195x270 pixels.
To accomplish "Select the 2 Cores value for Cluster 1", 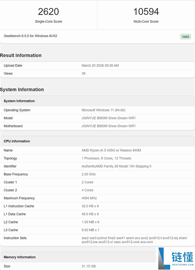I will coord(87,182).
